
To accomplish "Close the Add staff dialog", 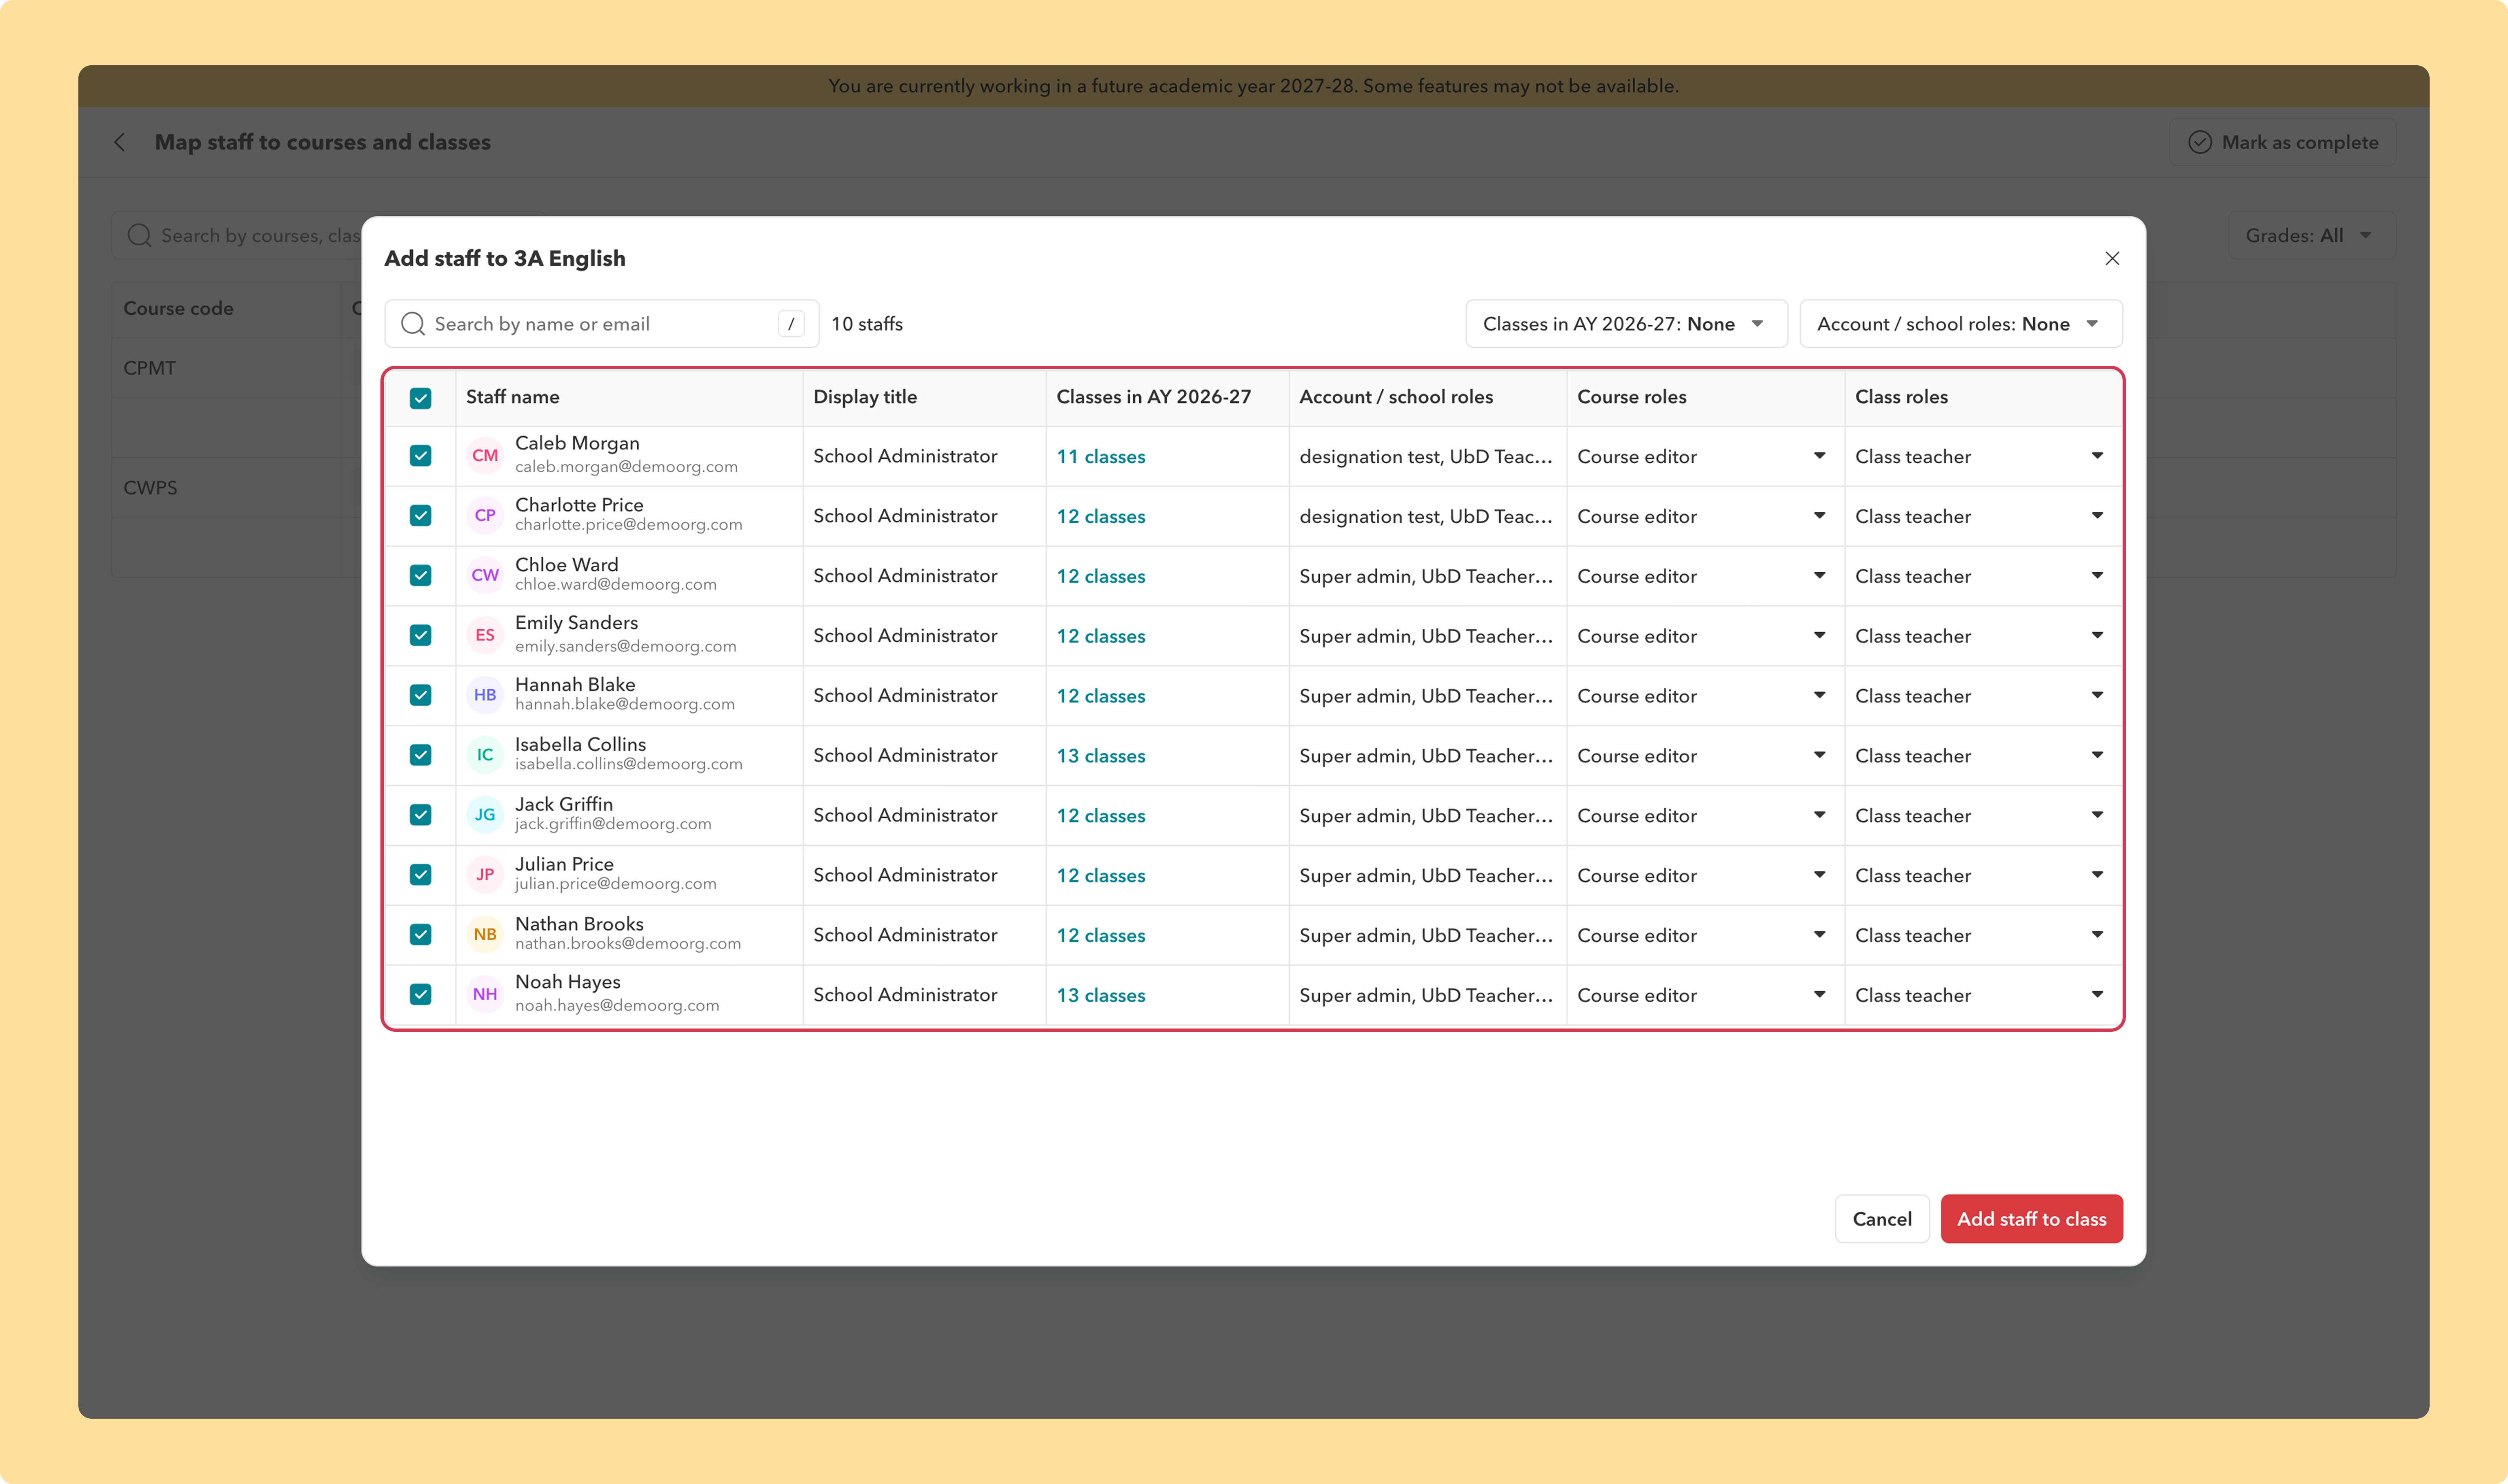I will pyautogui.click(x=2112, y=258).
